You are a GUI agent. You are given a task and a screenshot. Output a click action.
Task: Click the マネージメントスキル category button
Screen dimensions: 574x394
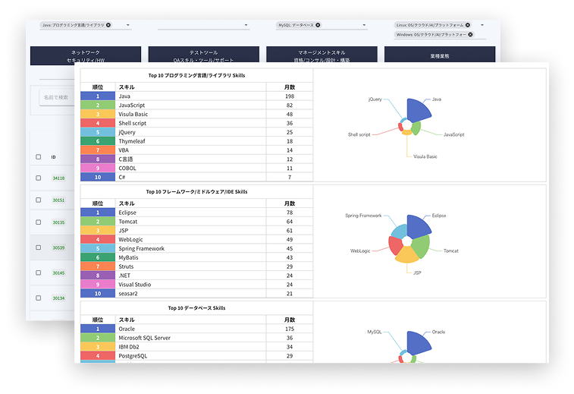322,55
